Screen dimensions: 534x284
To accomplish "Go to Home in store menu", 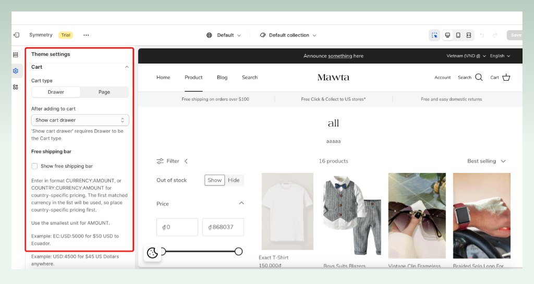I will 163,78.
